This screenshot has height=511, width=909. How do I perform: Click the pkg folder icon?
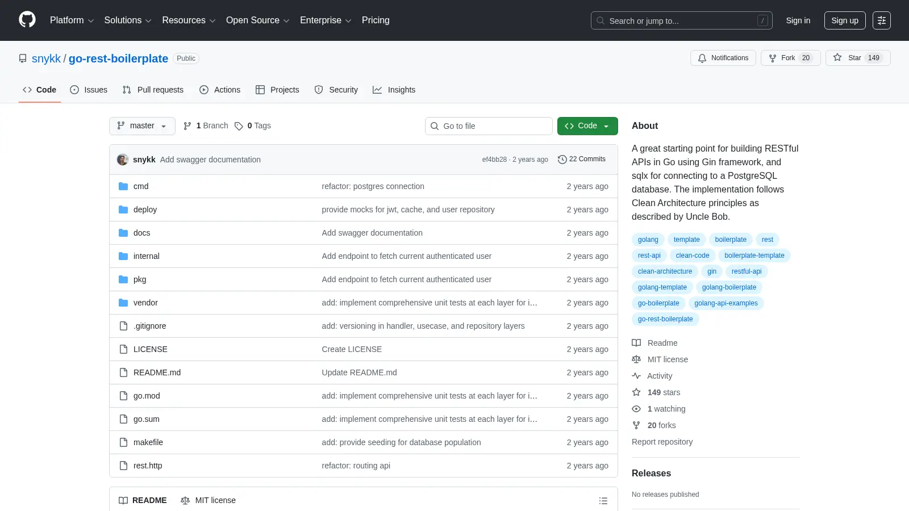[123, 279]
